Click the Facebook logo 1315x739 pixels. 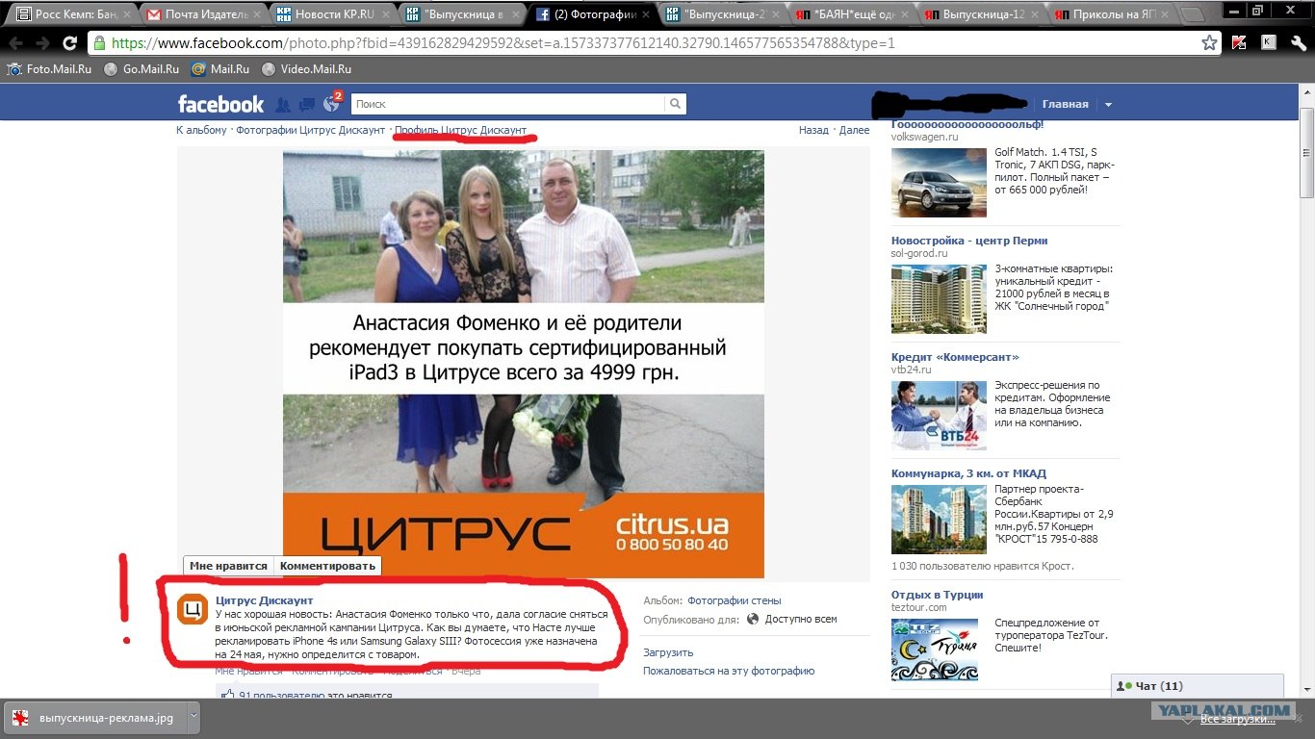[220, 104]
